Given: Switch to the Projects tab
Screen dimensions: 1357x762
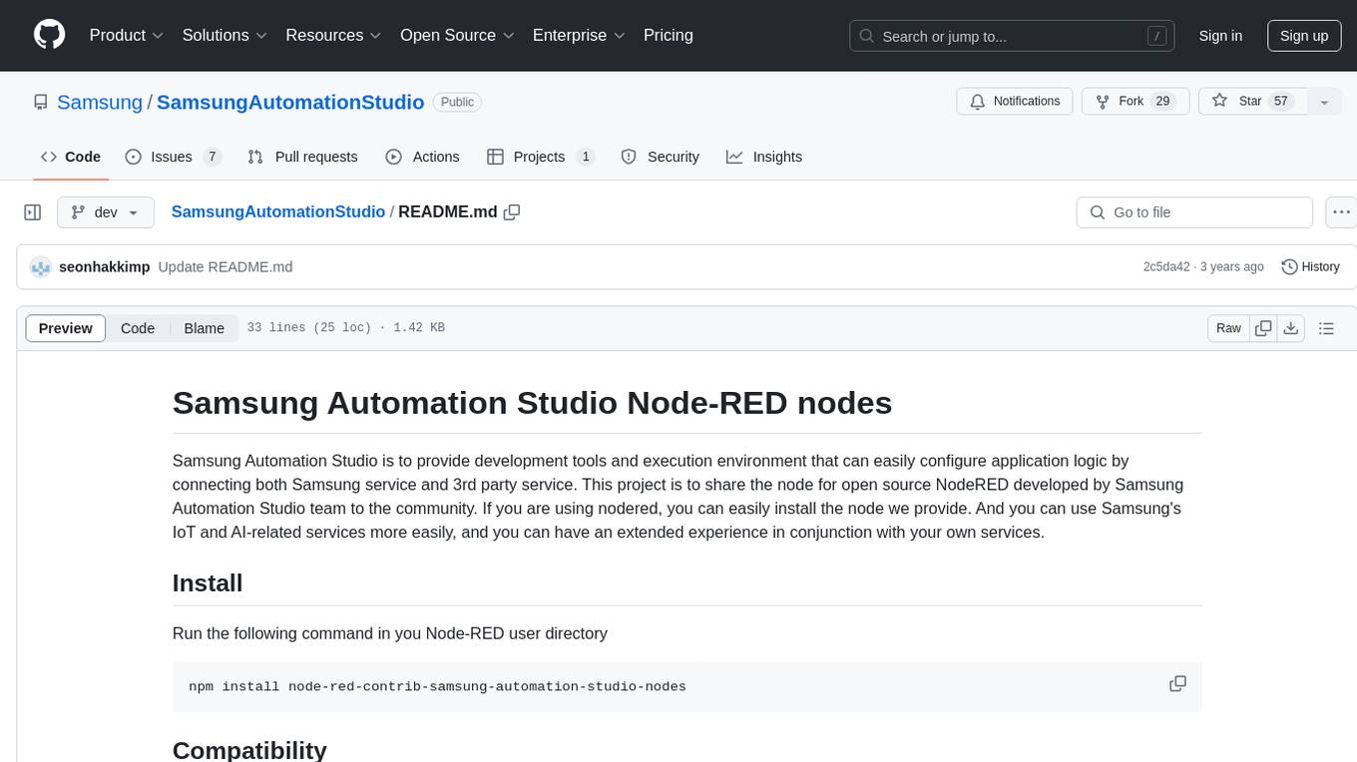Looking at the screenshot, I should [x=540, y=157].
